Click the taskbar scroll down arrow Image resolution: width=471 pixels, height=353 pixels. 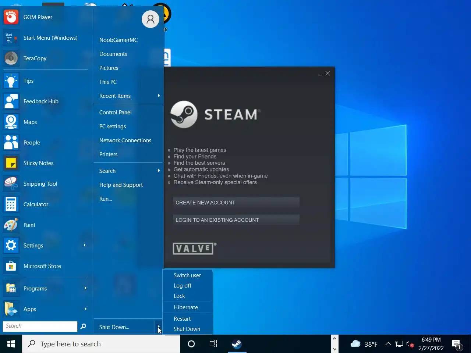334,349
